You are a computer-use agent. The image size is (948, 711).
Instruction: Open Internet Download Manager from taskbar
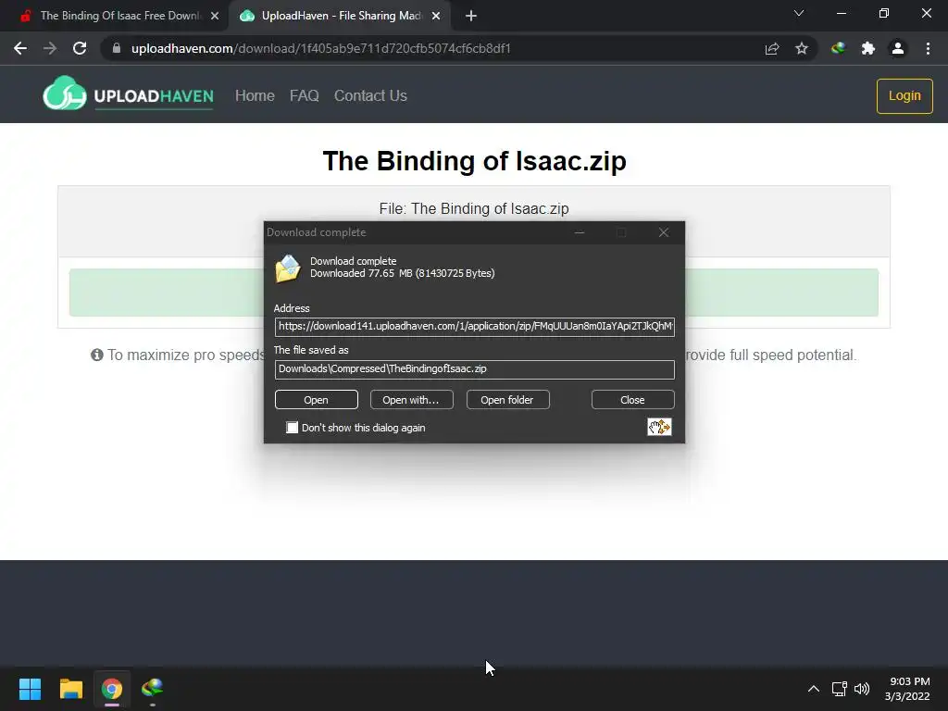click(x=153, y=689)
